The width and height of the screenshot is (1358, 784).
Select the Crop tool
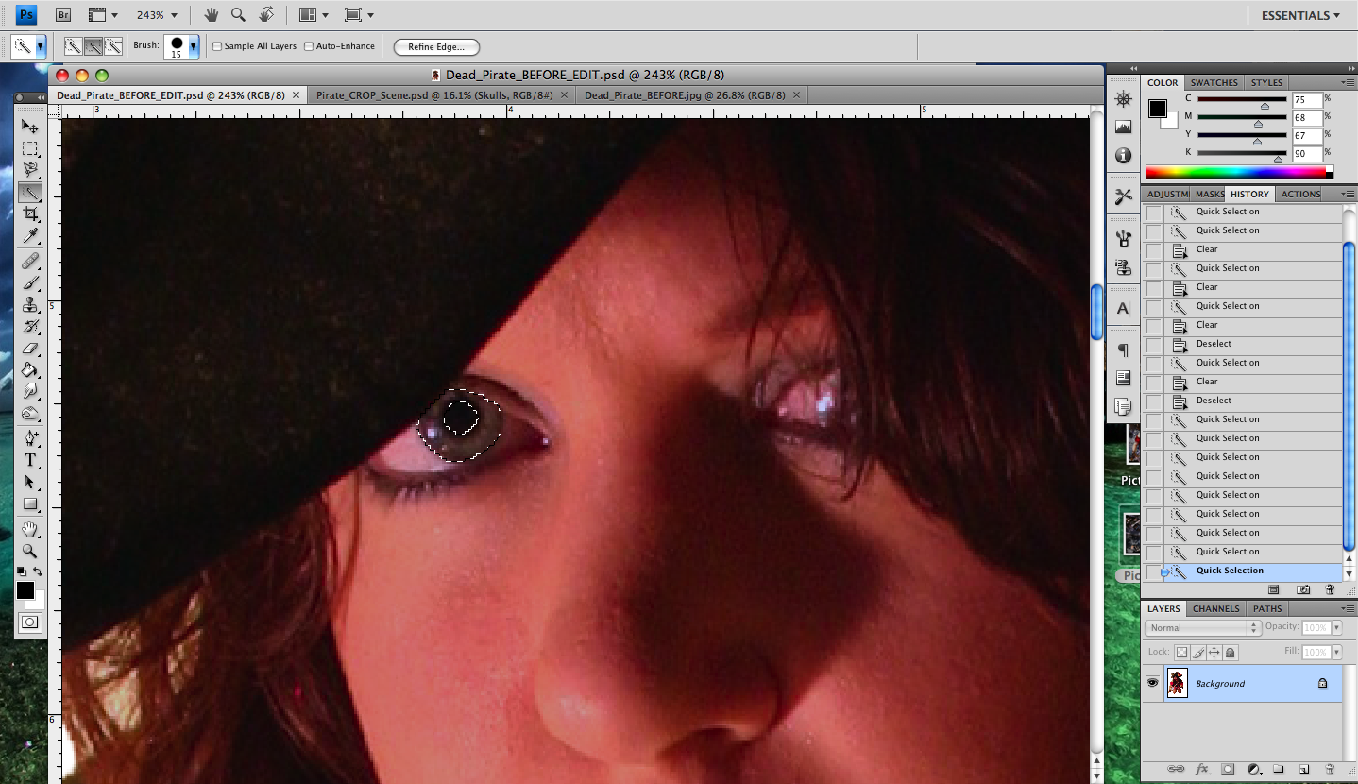[30, 214]
